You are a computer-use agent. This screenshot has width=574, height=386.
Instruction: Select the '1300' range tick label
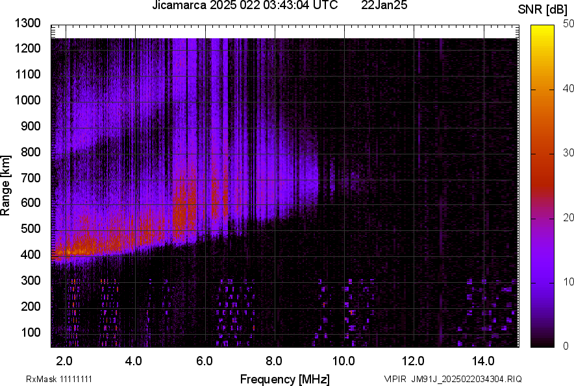27,23
